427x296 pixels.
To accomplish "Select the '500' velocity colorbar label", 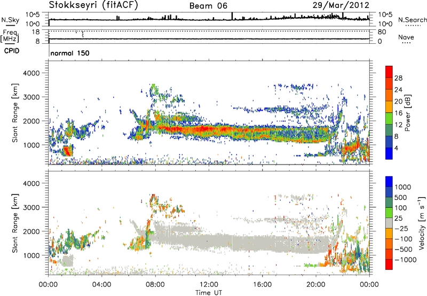I will click(x=401, y=197).
